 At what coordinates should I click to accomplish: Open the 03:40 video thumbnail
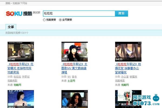pos(21,51)
